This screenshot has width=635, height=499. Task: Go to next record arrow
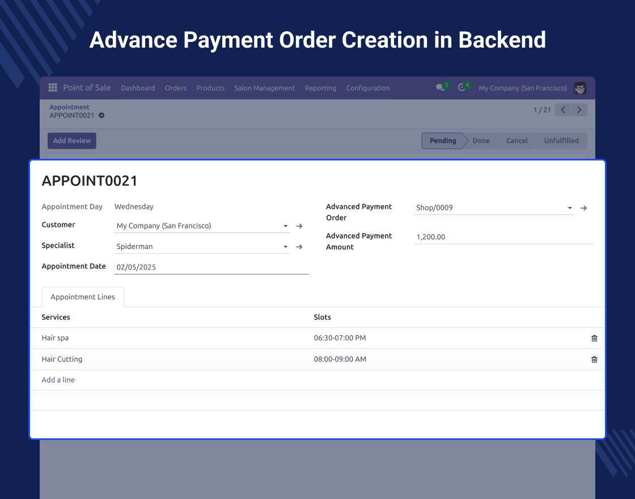click(x=579, y=110)
